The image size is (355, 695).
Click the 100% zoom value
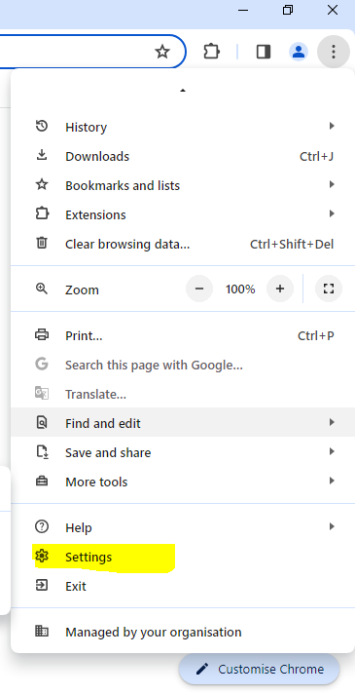(x=240, y=290)
